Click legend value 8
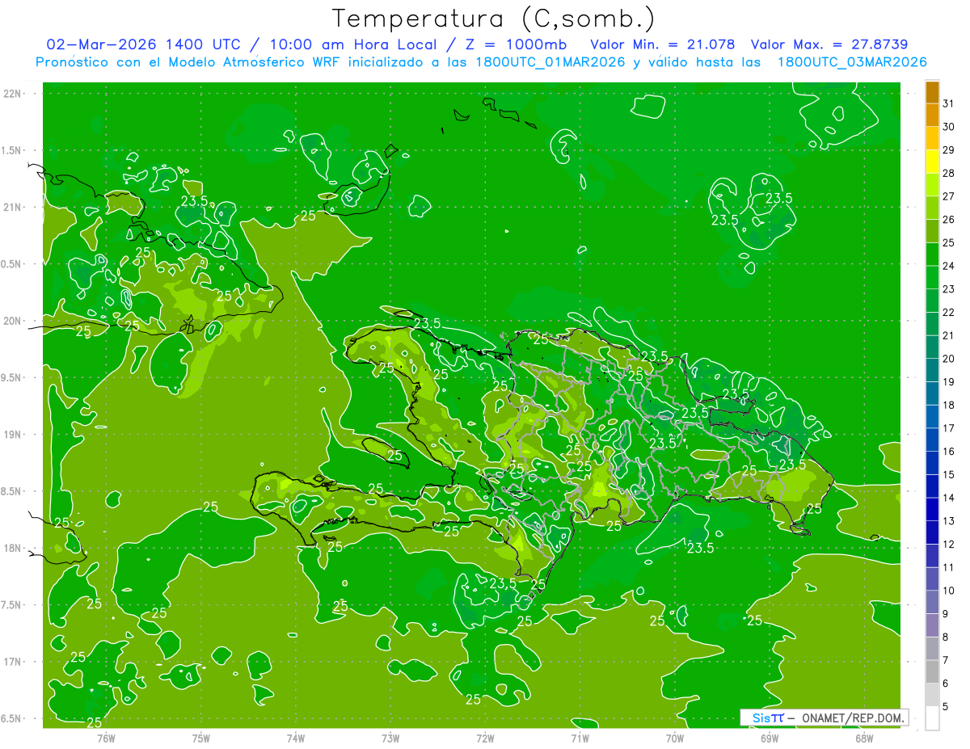Viewport: 970px width, 749px height. click(946, 637)
